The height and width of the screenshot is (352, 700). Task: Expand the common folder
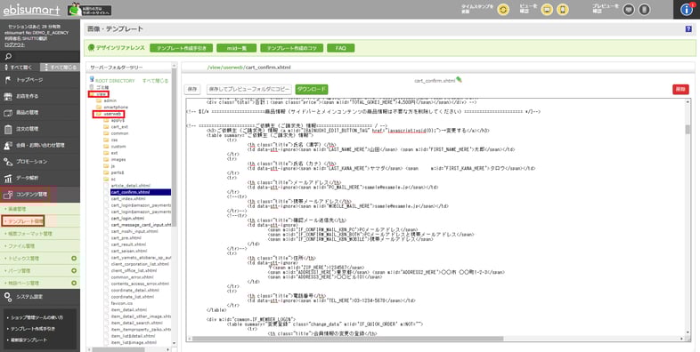coord(119,133)
